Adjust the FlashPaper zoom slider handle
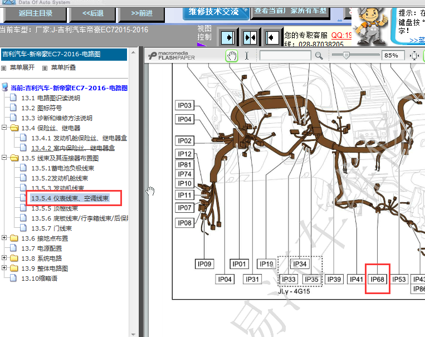This screenshot has width=425, height=337. 346,55
